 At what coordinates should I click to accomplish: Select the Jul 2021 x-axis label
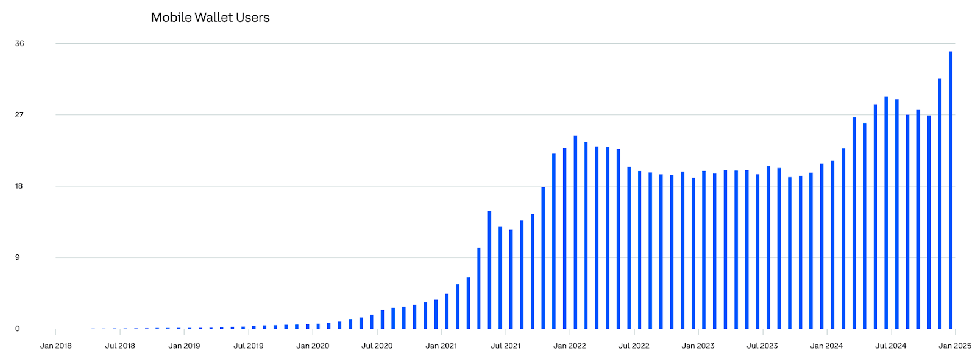click(506, 346)
